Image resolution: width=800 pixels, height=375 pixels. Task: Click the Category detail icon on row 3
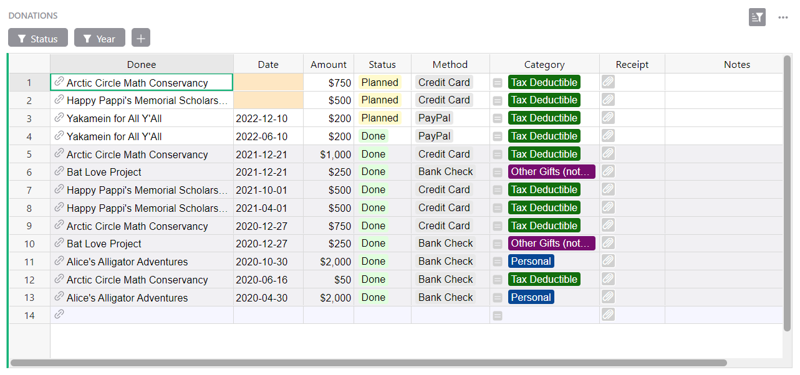pyautogui.click(x=497, y=118)
